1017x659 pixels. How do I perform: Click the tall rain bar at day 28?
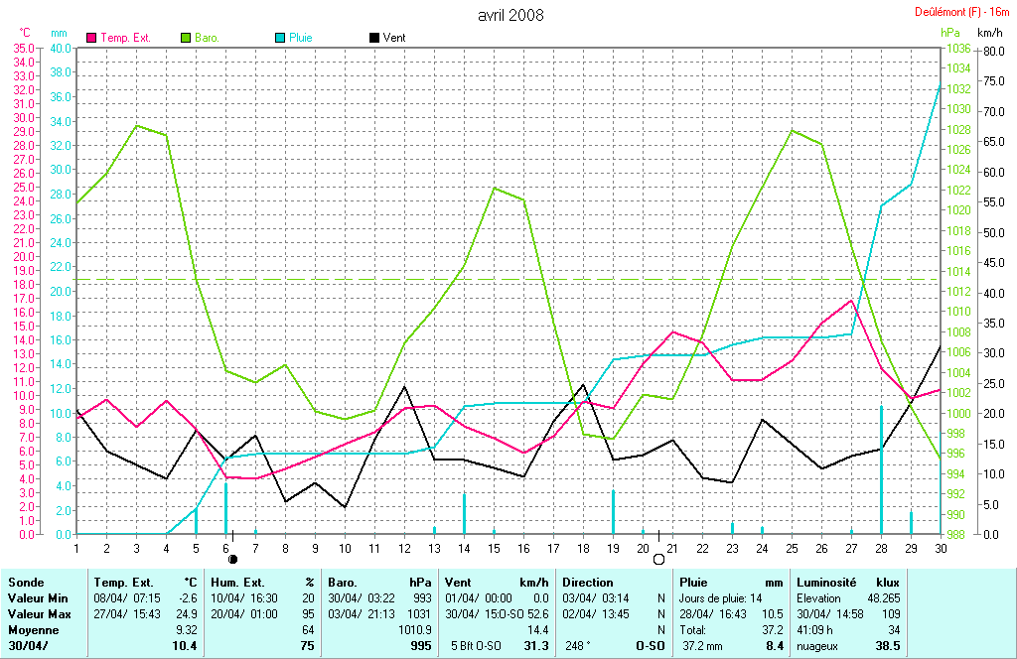881,468
